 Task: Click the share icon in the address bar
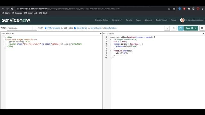(x=169, y=9)
